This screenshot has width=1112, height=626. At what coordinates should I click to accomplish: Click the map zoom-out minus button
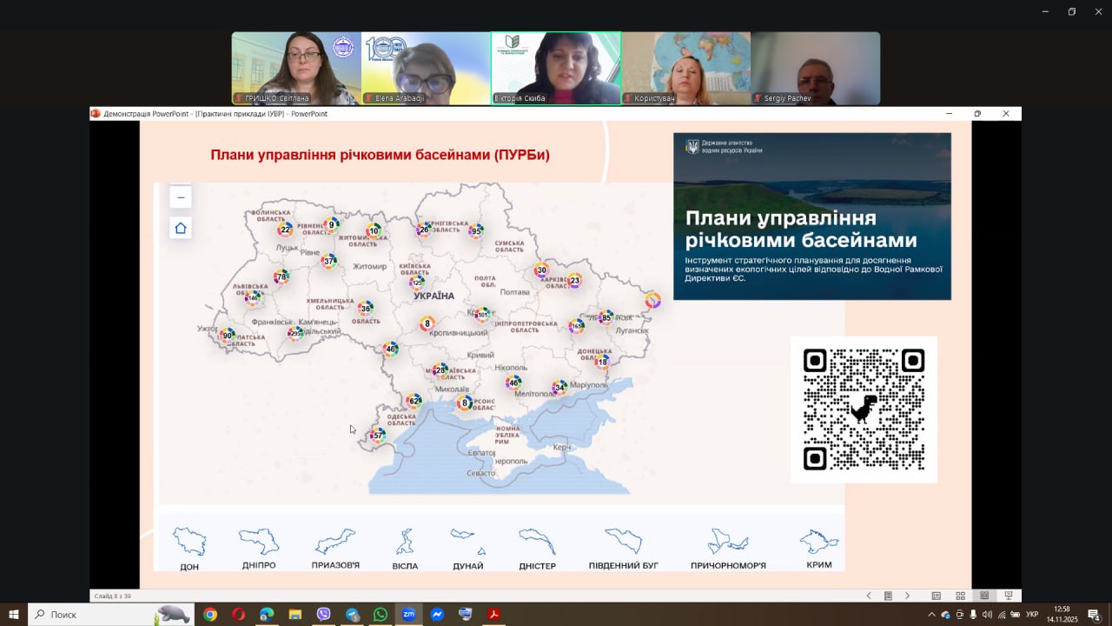[x=180, y=197]
